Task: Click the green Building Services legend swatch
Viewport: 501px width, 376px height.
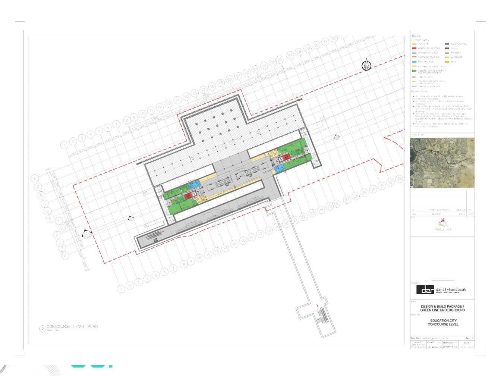Action: (x=414, y=71)
